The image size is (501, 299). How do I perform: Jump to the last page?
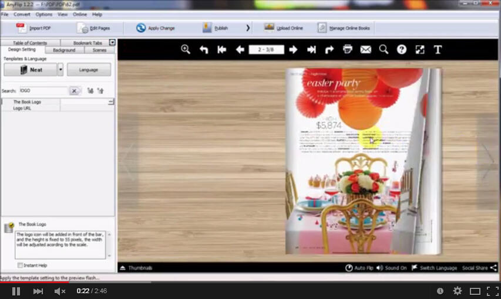click(x=311, y=50)
